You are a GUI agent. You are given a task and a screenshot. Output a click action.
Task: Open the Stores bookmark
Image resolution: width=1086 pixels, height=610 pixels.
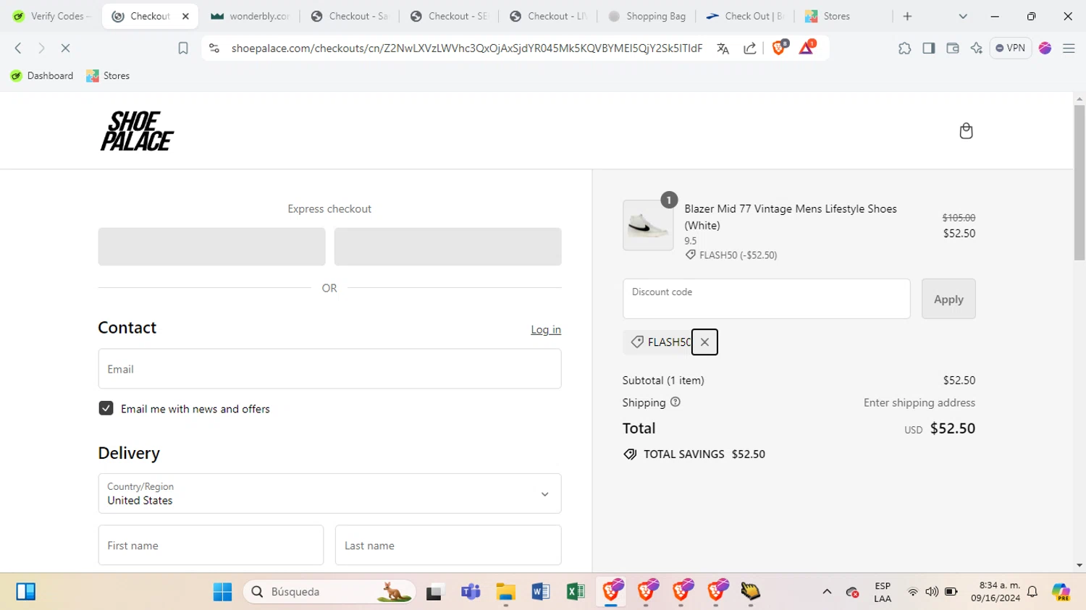(108, 75)
